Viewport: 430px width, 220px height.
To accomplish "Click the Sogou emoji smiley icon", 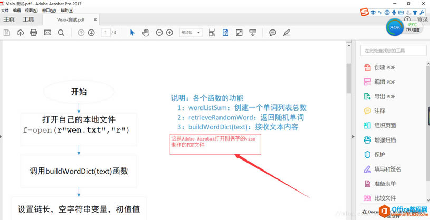I will tap(387, 12).
